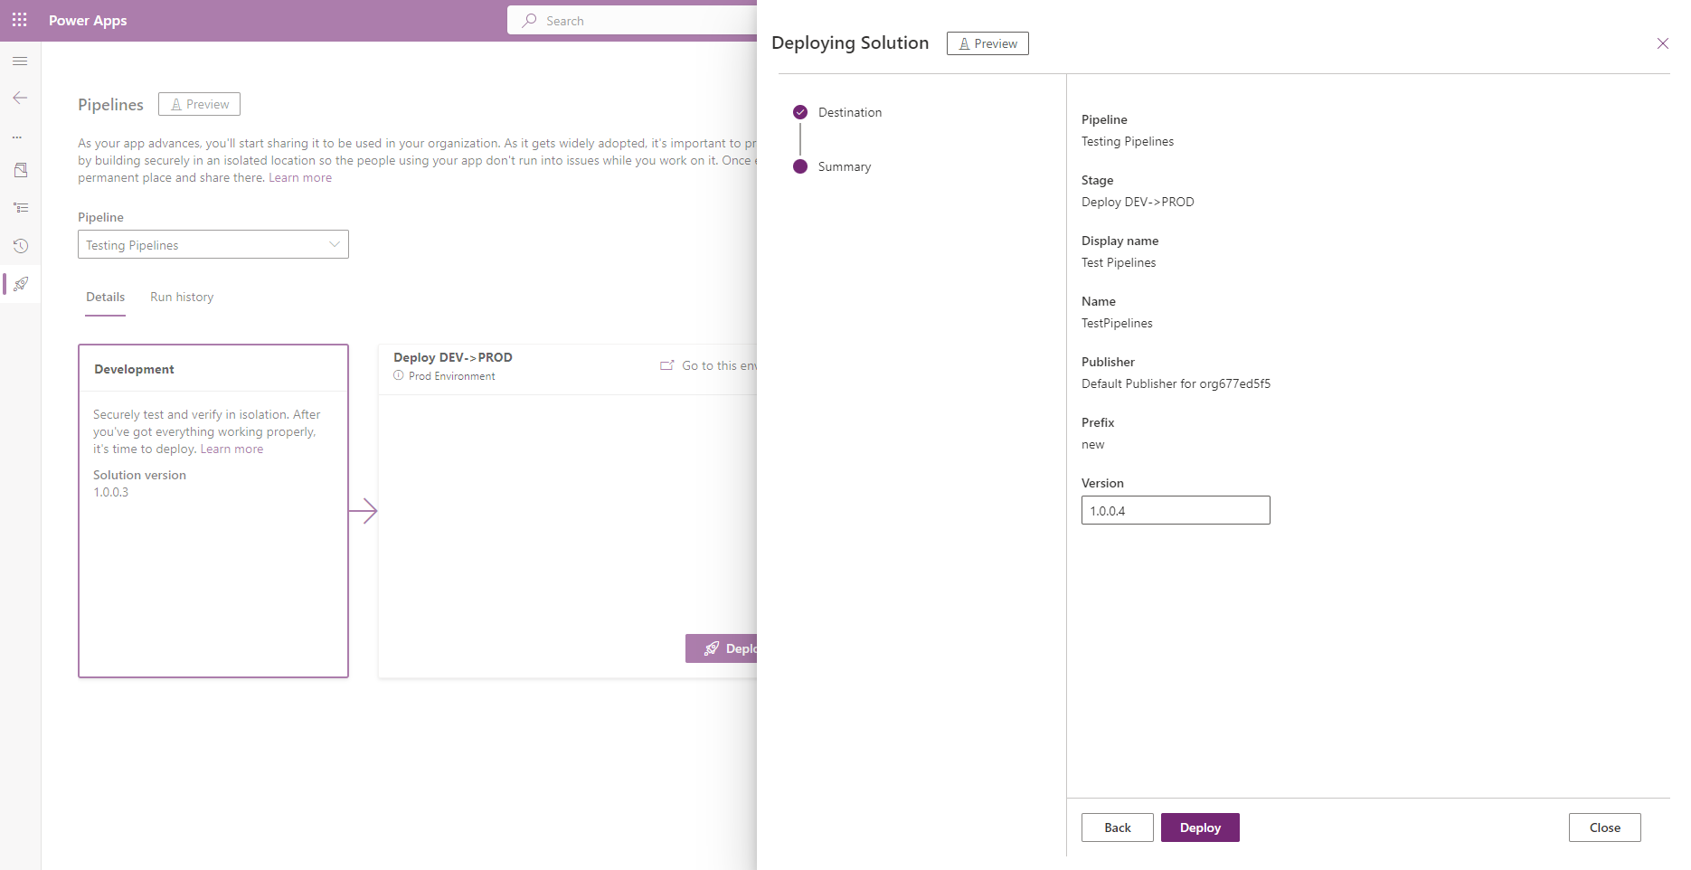Image resolution: width=1691 pixels, height=870 pixels.
Task: Click the Destination step label
Action: (x=850, y=112)
